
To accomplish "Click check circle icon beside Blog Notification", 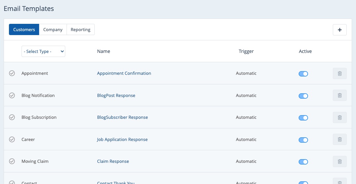I will (x=12, y=95).
